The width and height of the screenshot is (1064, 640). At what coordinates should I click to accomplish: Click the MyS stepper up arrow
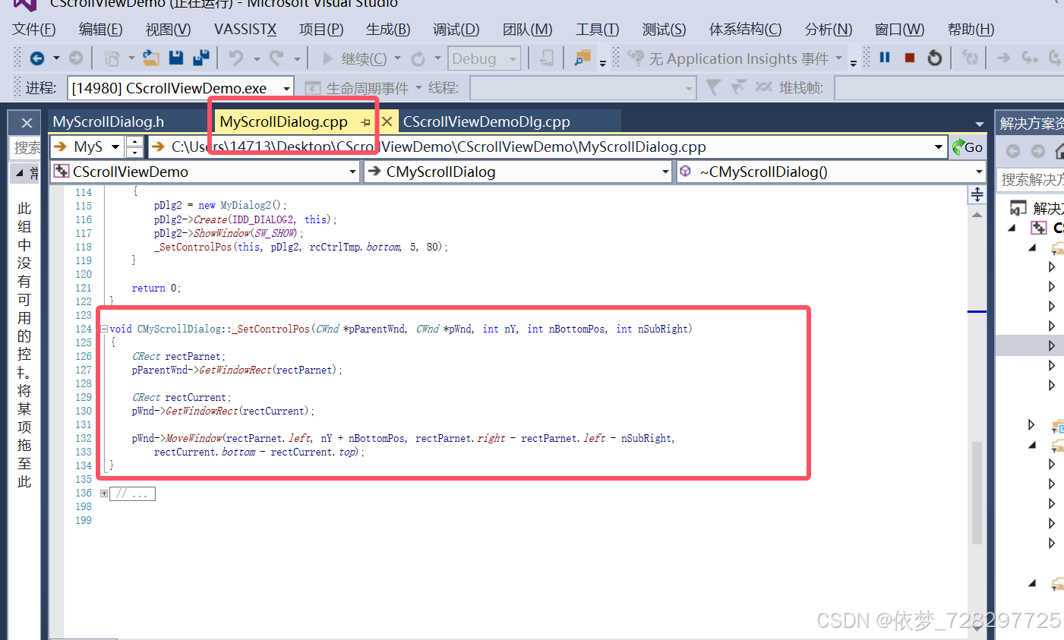[134, 142]
